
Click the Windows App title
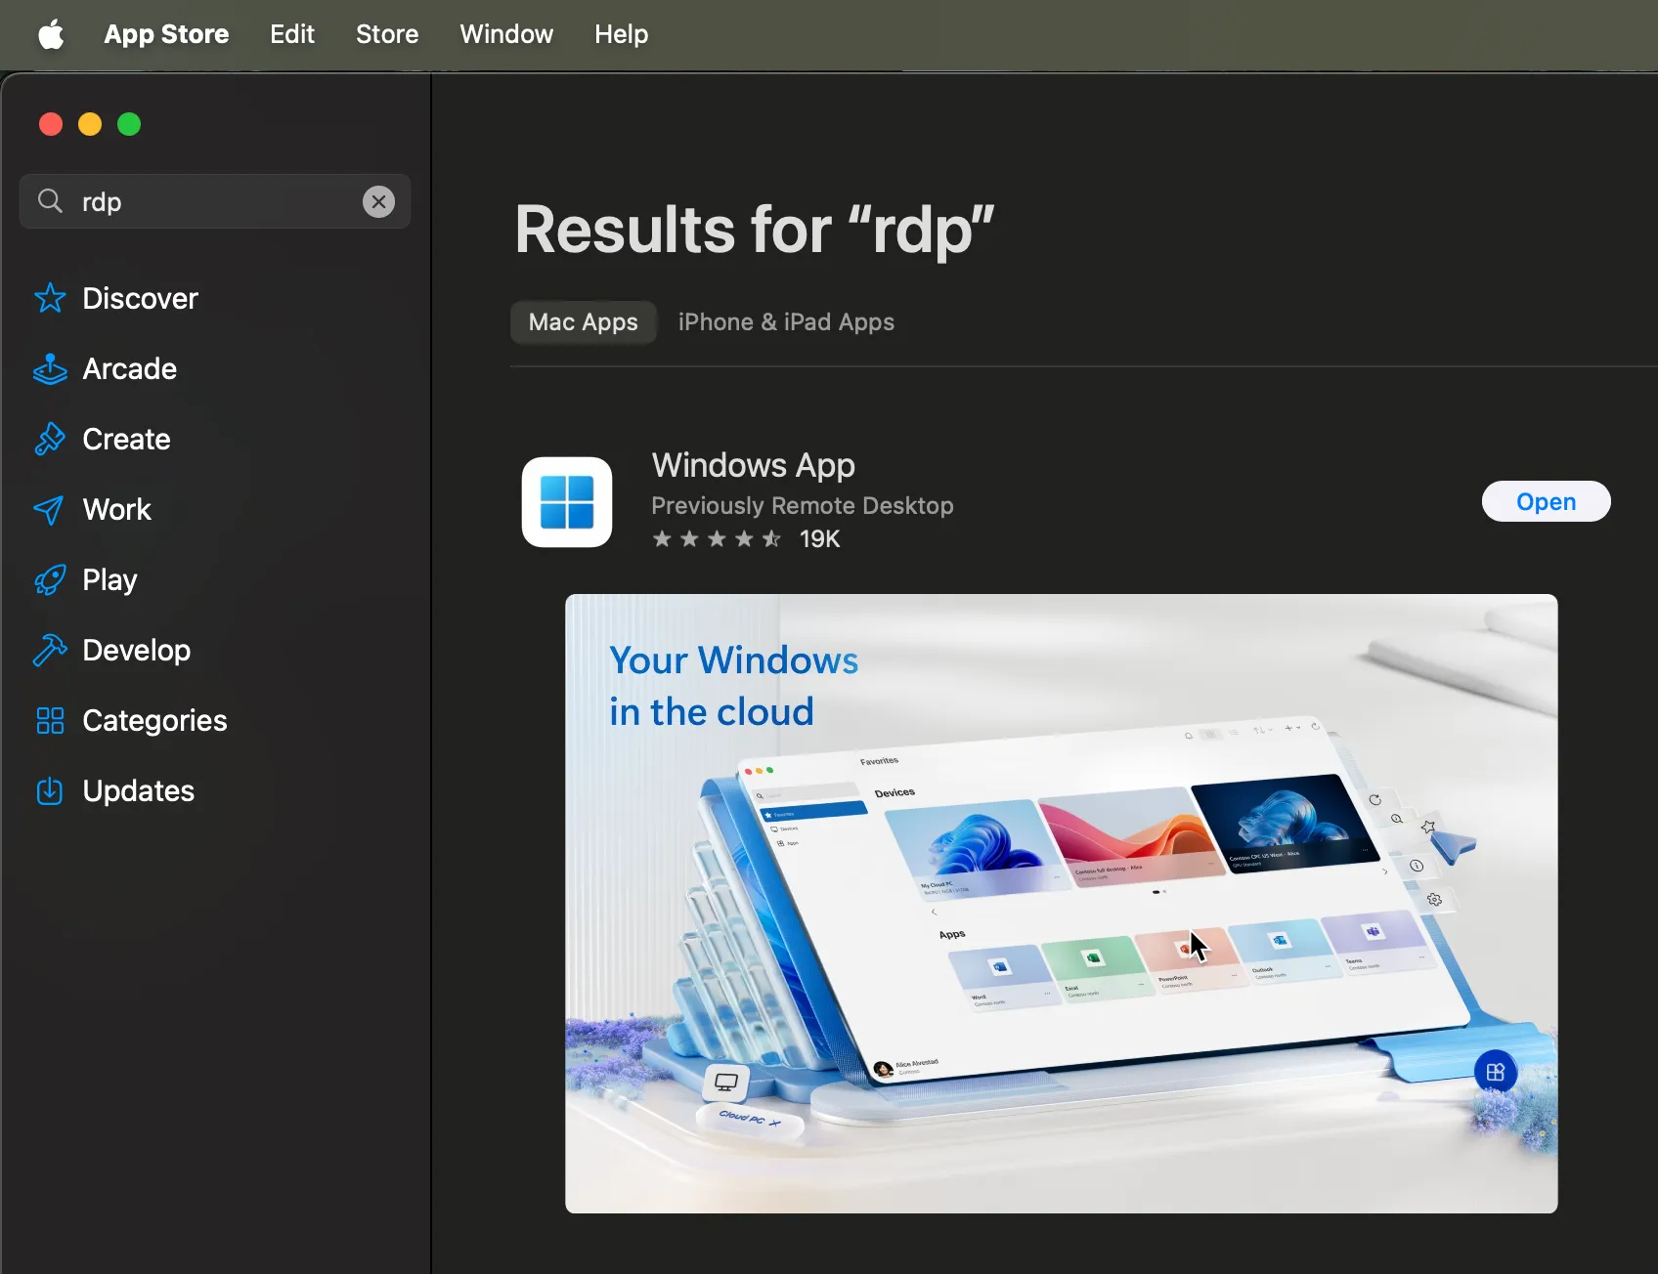click(754, 465)
